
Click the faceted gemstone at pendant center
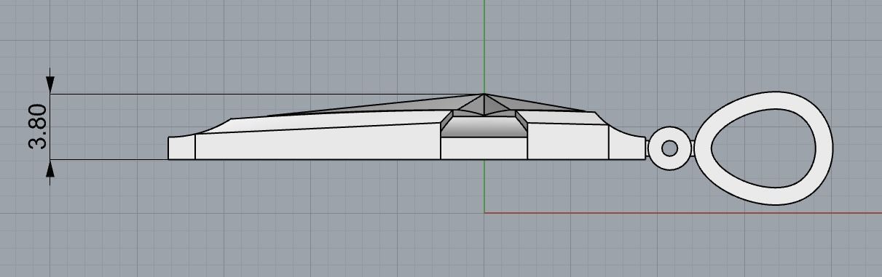(x=484, y=105)
